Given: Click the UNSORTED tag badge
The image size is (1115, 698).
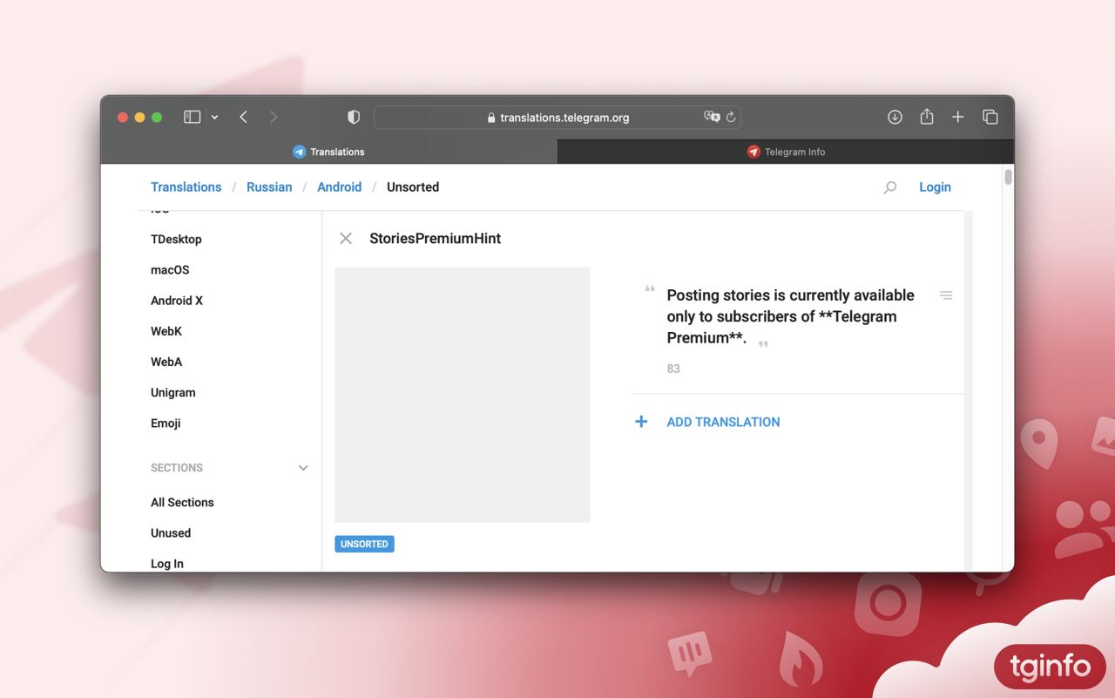Looking at the screenshot, I should pos(364,544).
